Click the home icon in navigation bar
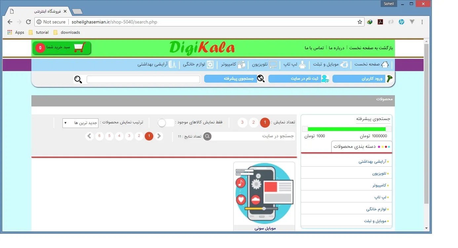This screenshot has width=458, height=248. [x=385, y=64]
